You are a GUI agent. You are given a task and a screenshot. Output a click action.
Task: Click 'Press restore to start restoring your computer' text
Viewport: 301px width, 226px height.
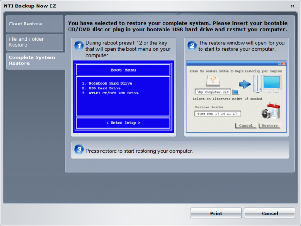(139, 151)
